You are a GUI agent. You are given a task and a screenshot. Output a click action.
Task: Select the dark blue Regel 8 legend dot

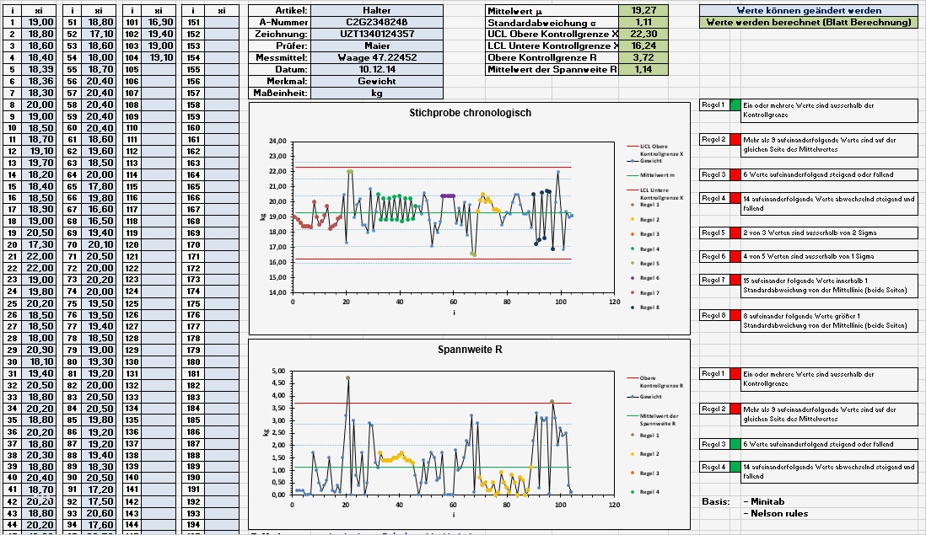632,307
